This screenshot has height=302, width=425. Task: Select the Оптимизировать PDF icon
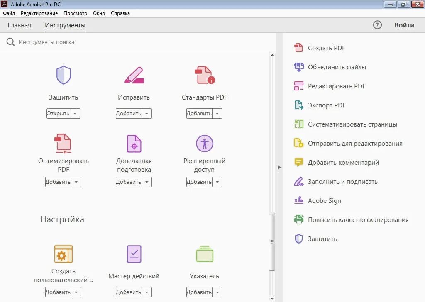[63, 143]
